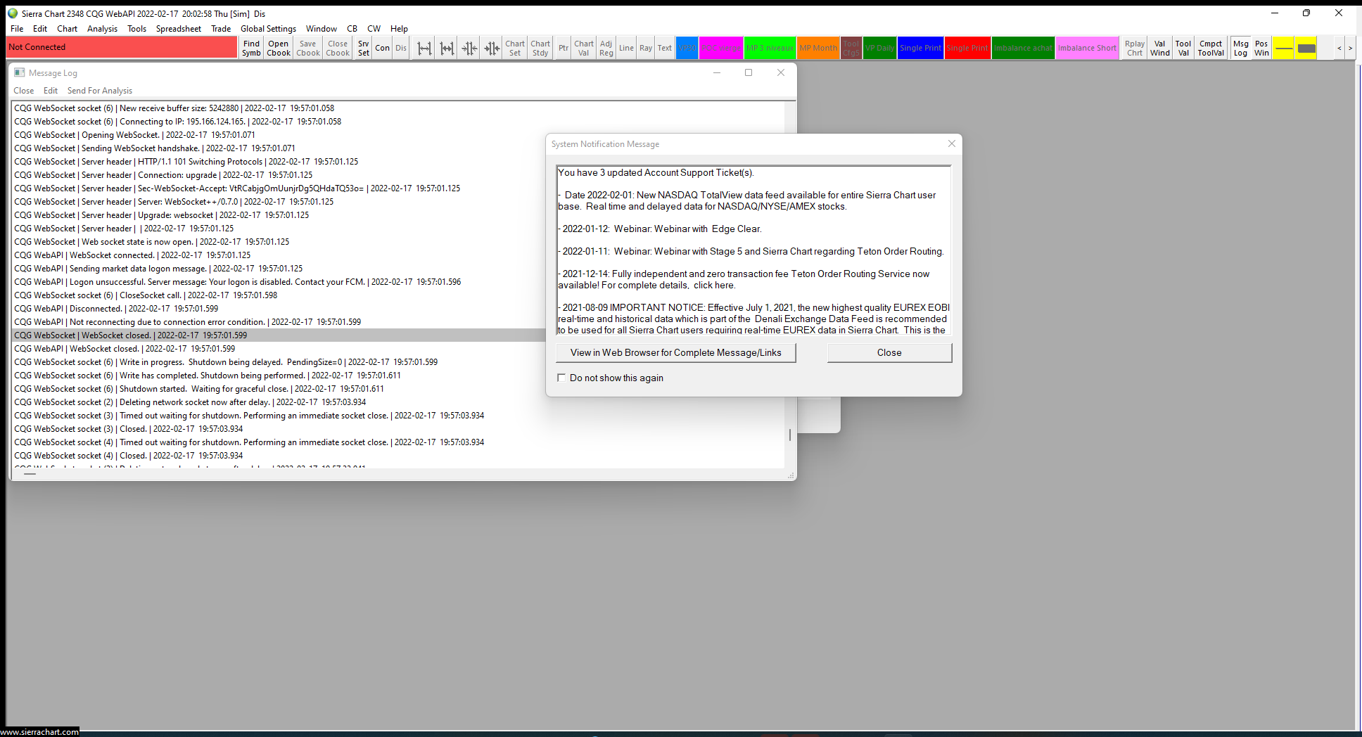
Task: Open Srv Set server settings
Action: coord(363,48)
